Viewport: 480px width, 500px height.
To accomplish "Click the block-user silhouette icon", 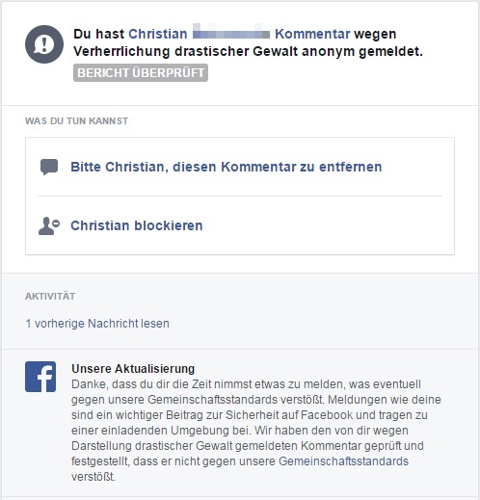I will coord(49,225).
